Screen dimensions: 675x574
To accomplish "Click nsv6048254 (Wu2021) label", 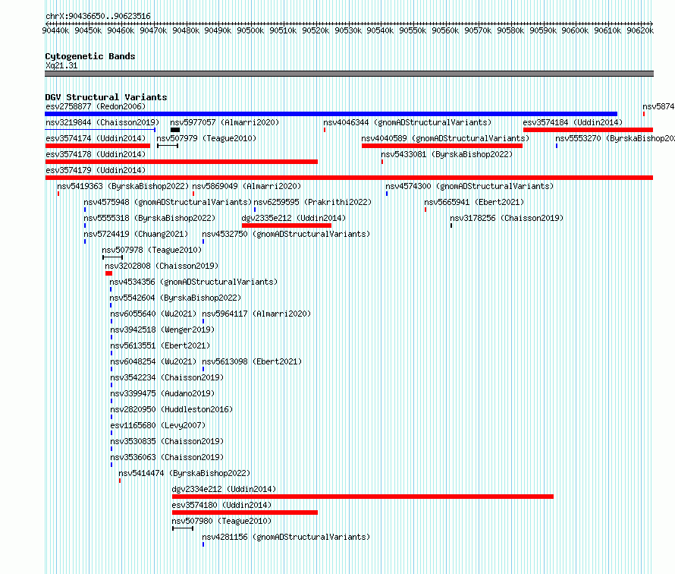I will click(x=153, y=361).
